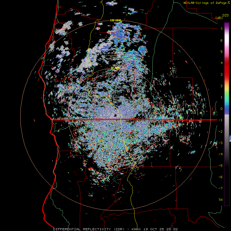Image resolution: width=231 pixels, height=231 pixels.
Task: Click the 5 scale label
Action: [222, 52]
